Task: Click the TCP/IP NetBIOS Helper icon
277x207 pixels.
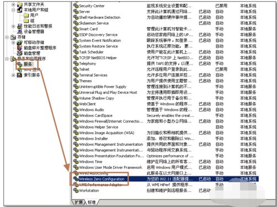Action: click(x=76, y=57)
